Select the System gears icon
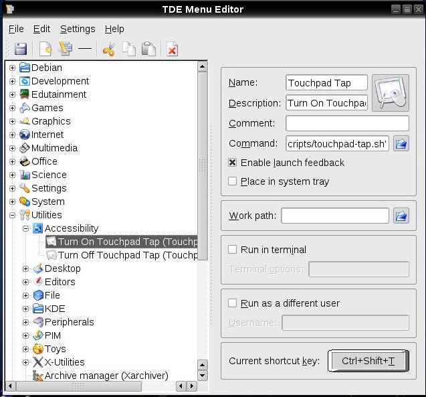426x397 pixels. (25, 202)
